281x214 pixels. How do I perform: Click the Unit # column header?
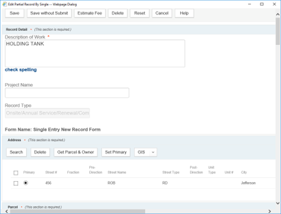point(229,172)
